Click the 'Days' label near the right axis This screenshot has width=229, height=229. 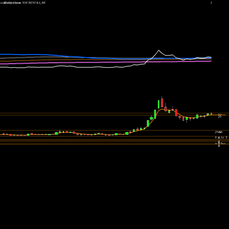tap(223, 143)
